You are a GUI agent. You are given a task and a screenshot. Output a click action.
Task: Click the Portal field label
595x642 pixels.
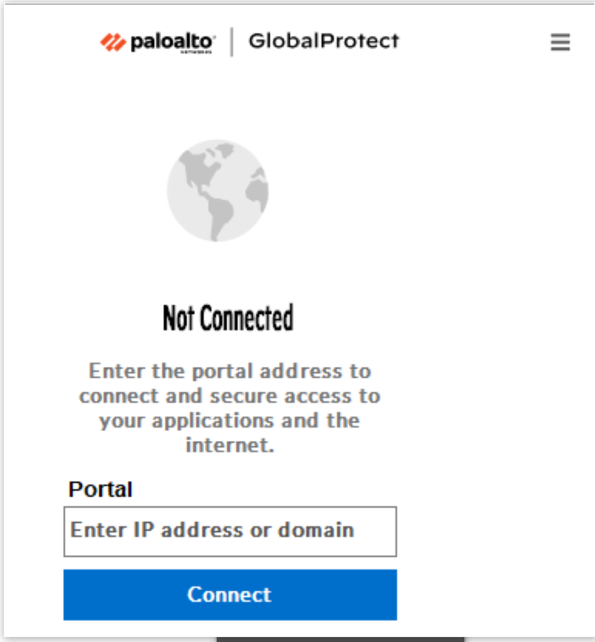tap(101, 489)
